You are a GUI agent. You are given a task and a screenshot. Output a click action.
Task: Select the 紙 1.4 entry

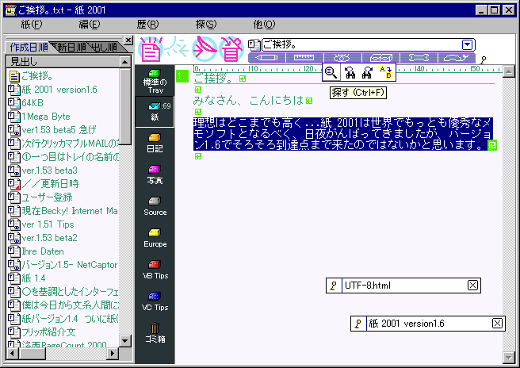63,278
